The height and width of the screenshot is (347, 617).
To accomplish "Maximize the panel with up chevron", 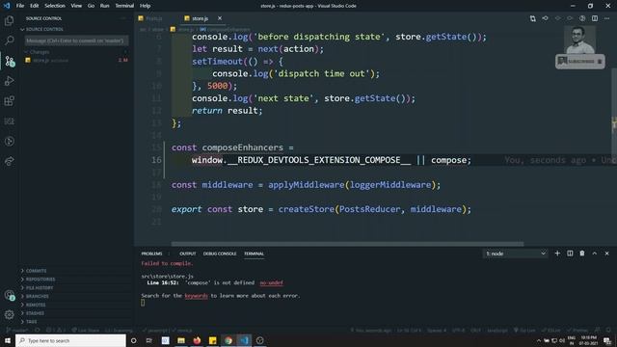I will pos(595,254).
